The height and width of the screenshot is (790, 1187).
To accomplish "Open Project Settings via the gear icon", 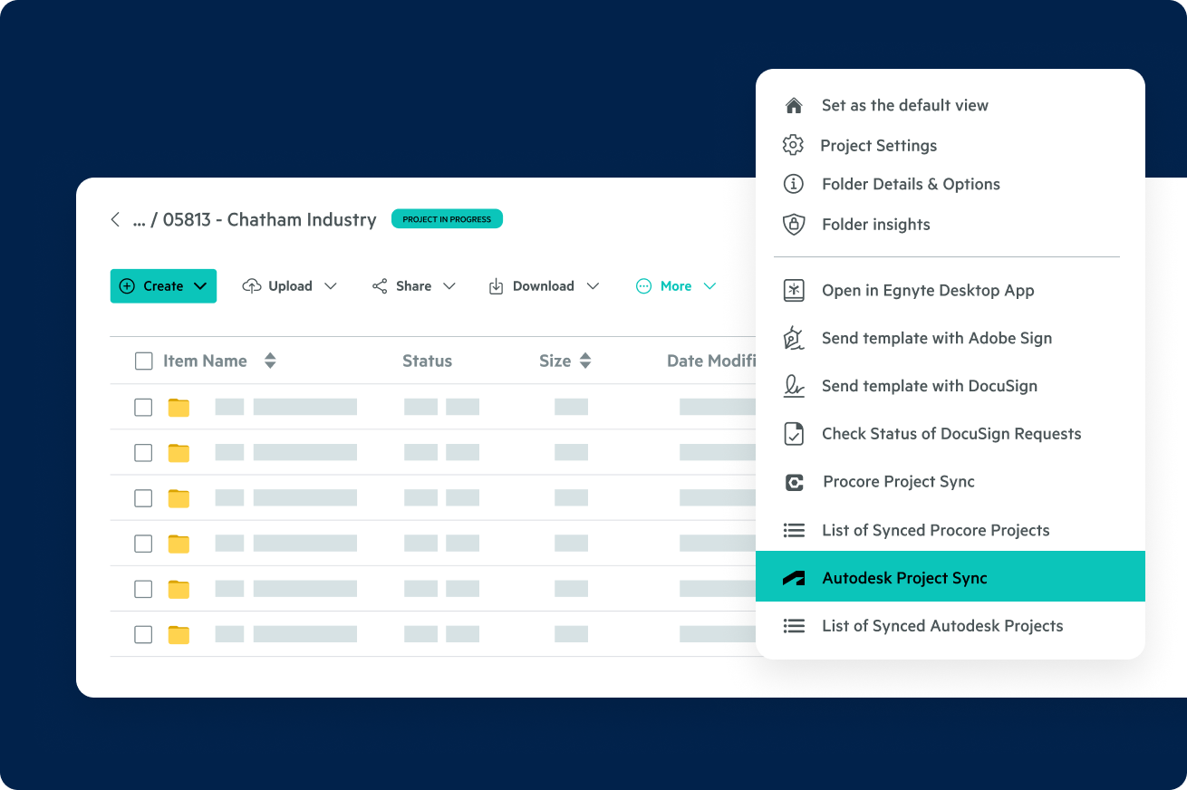I will pos(793,144).
